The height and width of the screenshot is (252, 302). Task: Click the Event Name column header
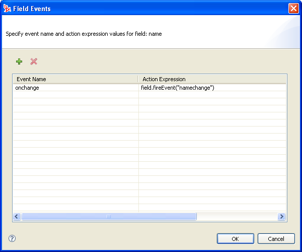click(x=75, y=79)
